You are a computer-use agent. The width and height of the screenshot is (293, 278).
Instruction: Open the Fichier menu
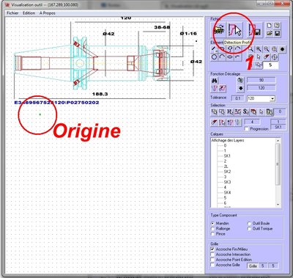pyautogui.click(x=12, y=13)
